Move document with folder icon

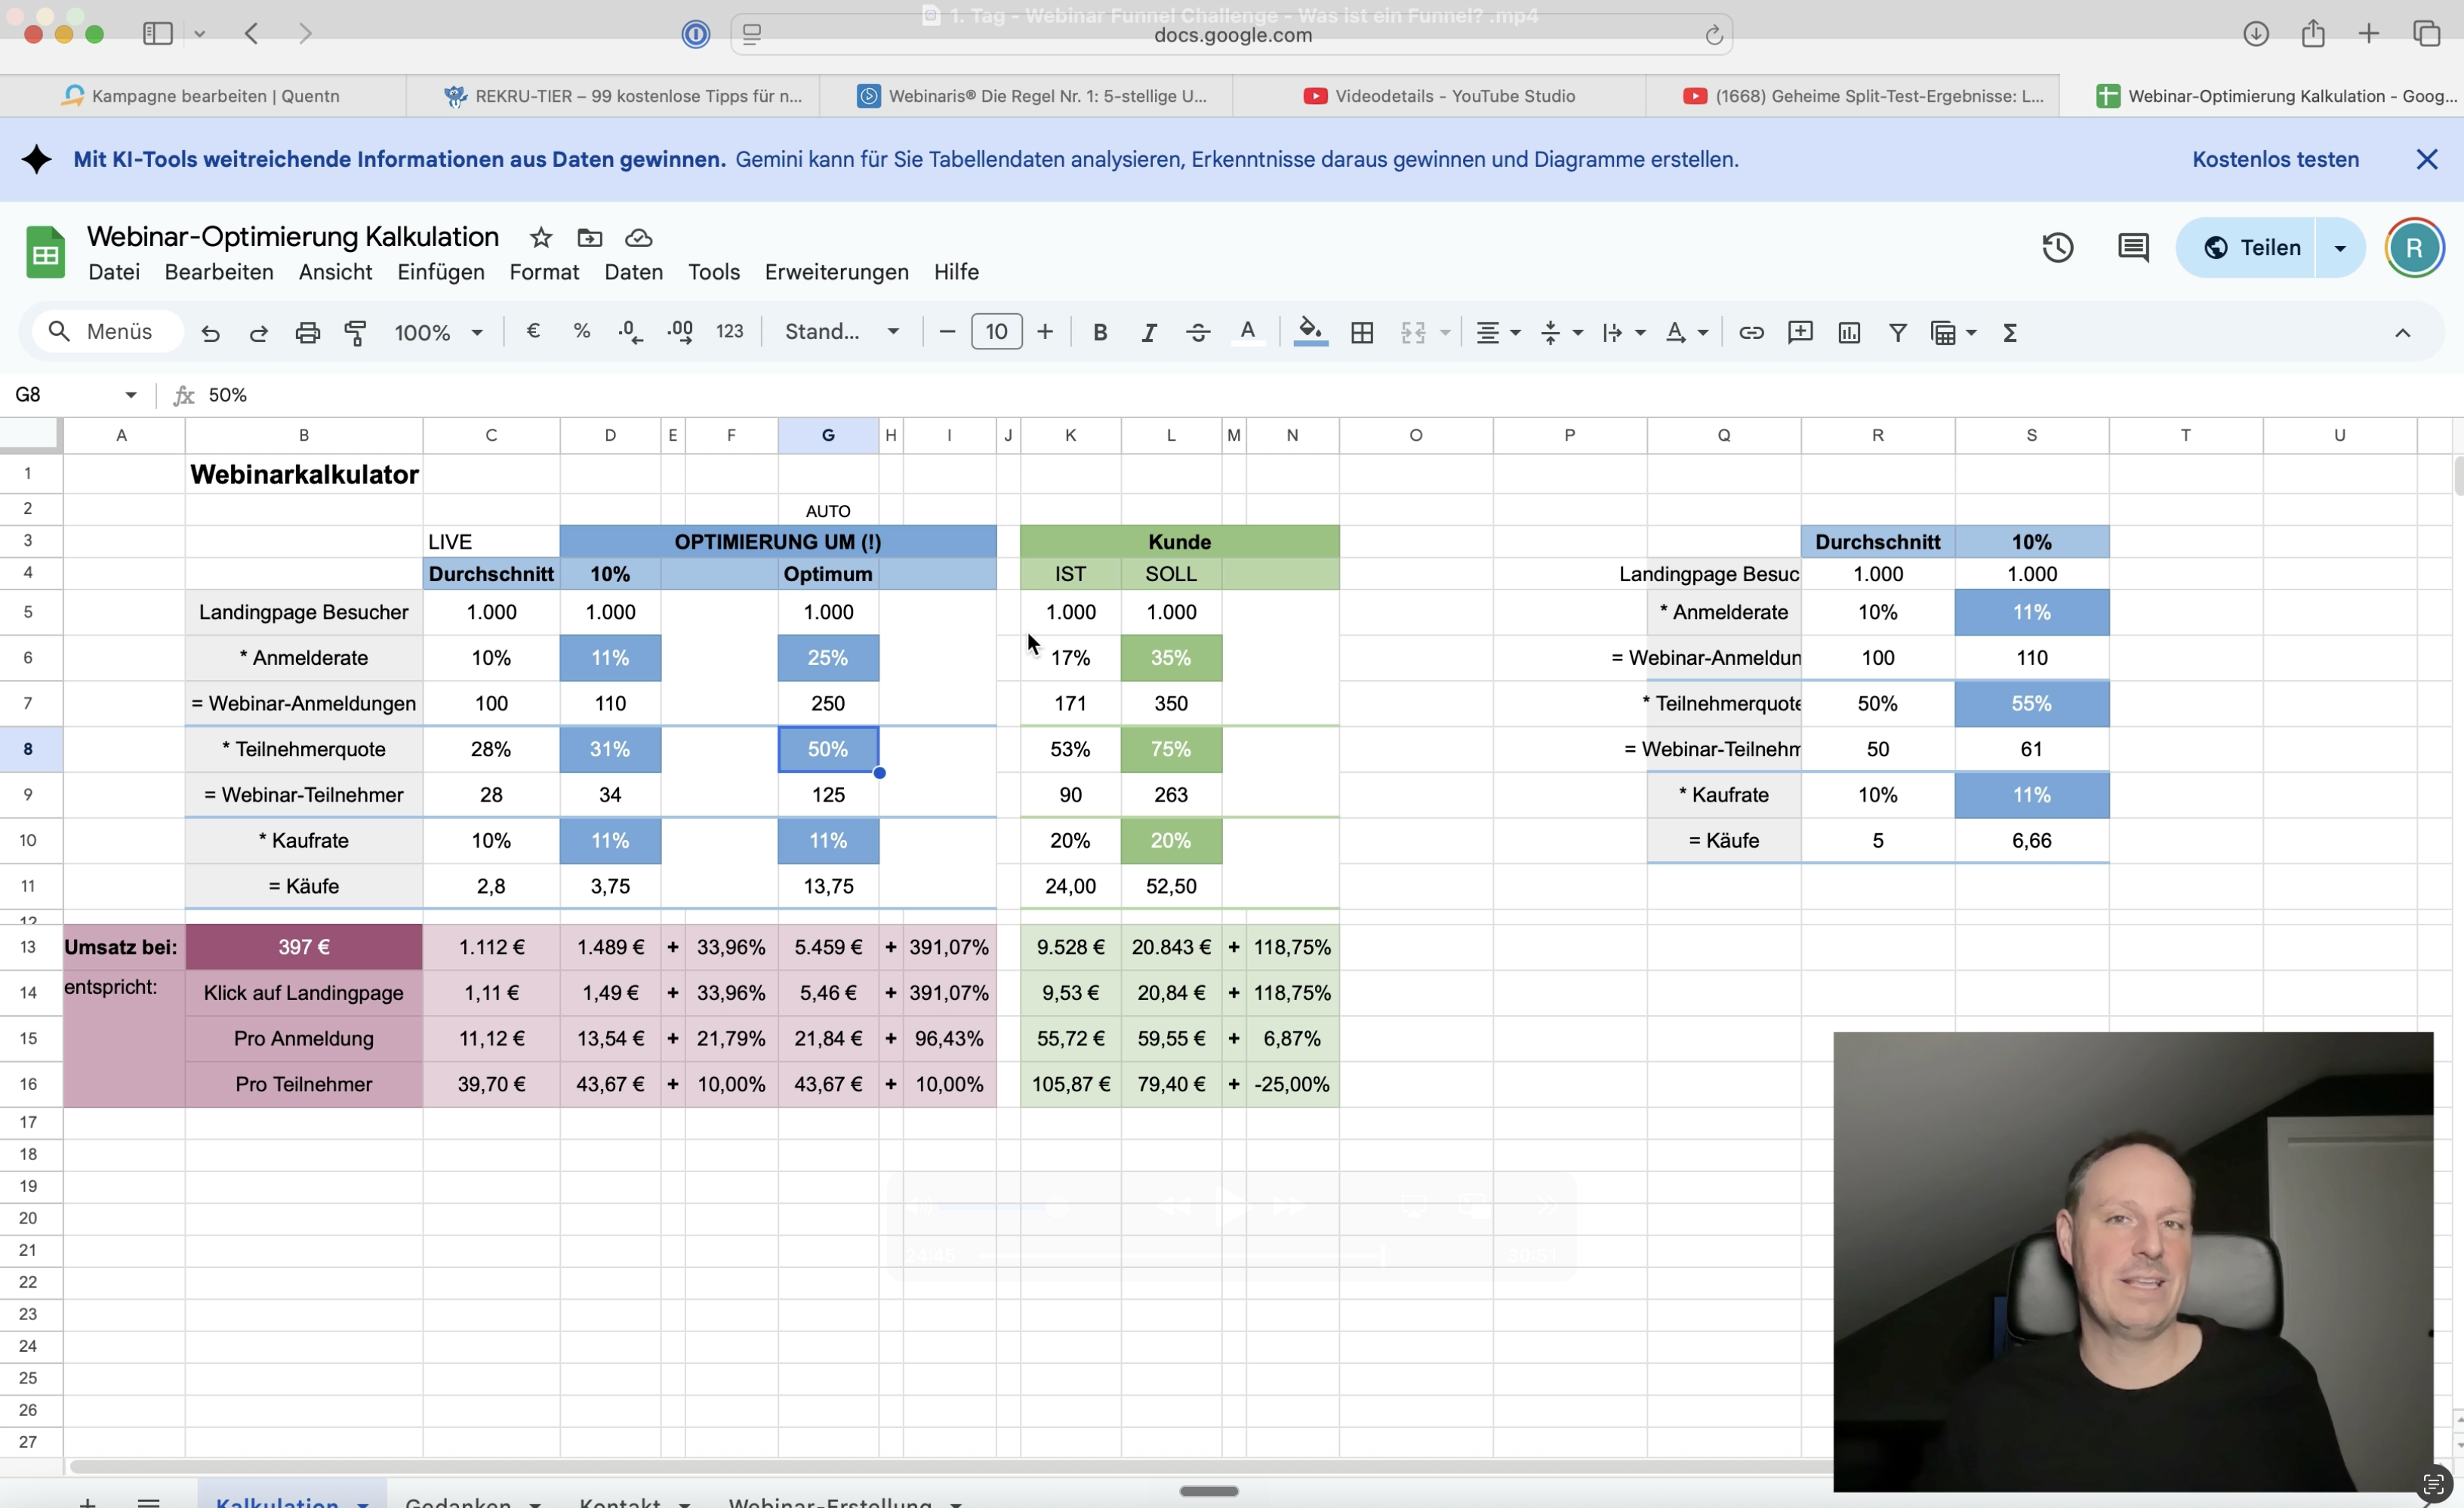[590, 237]
